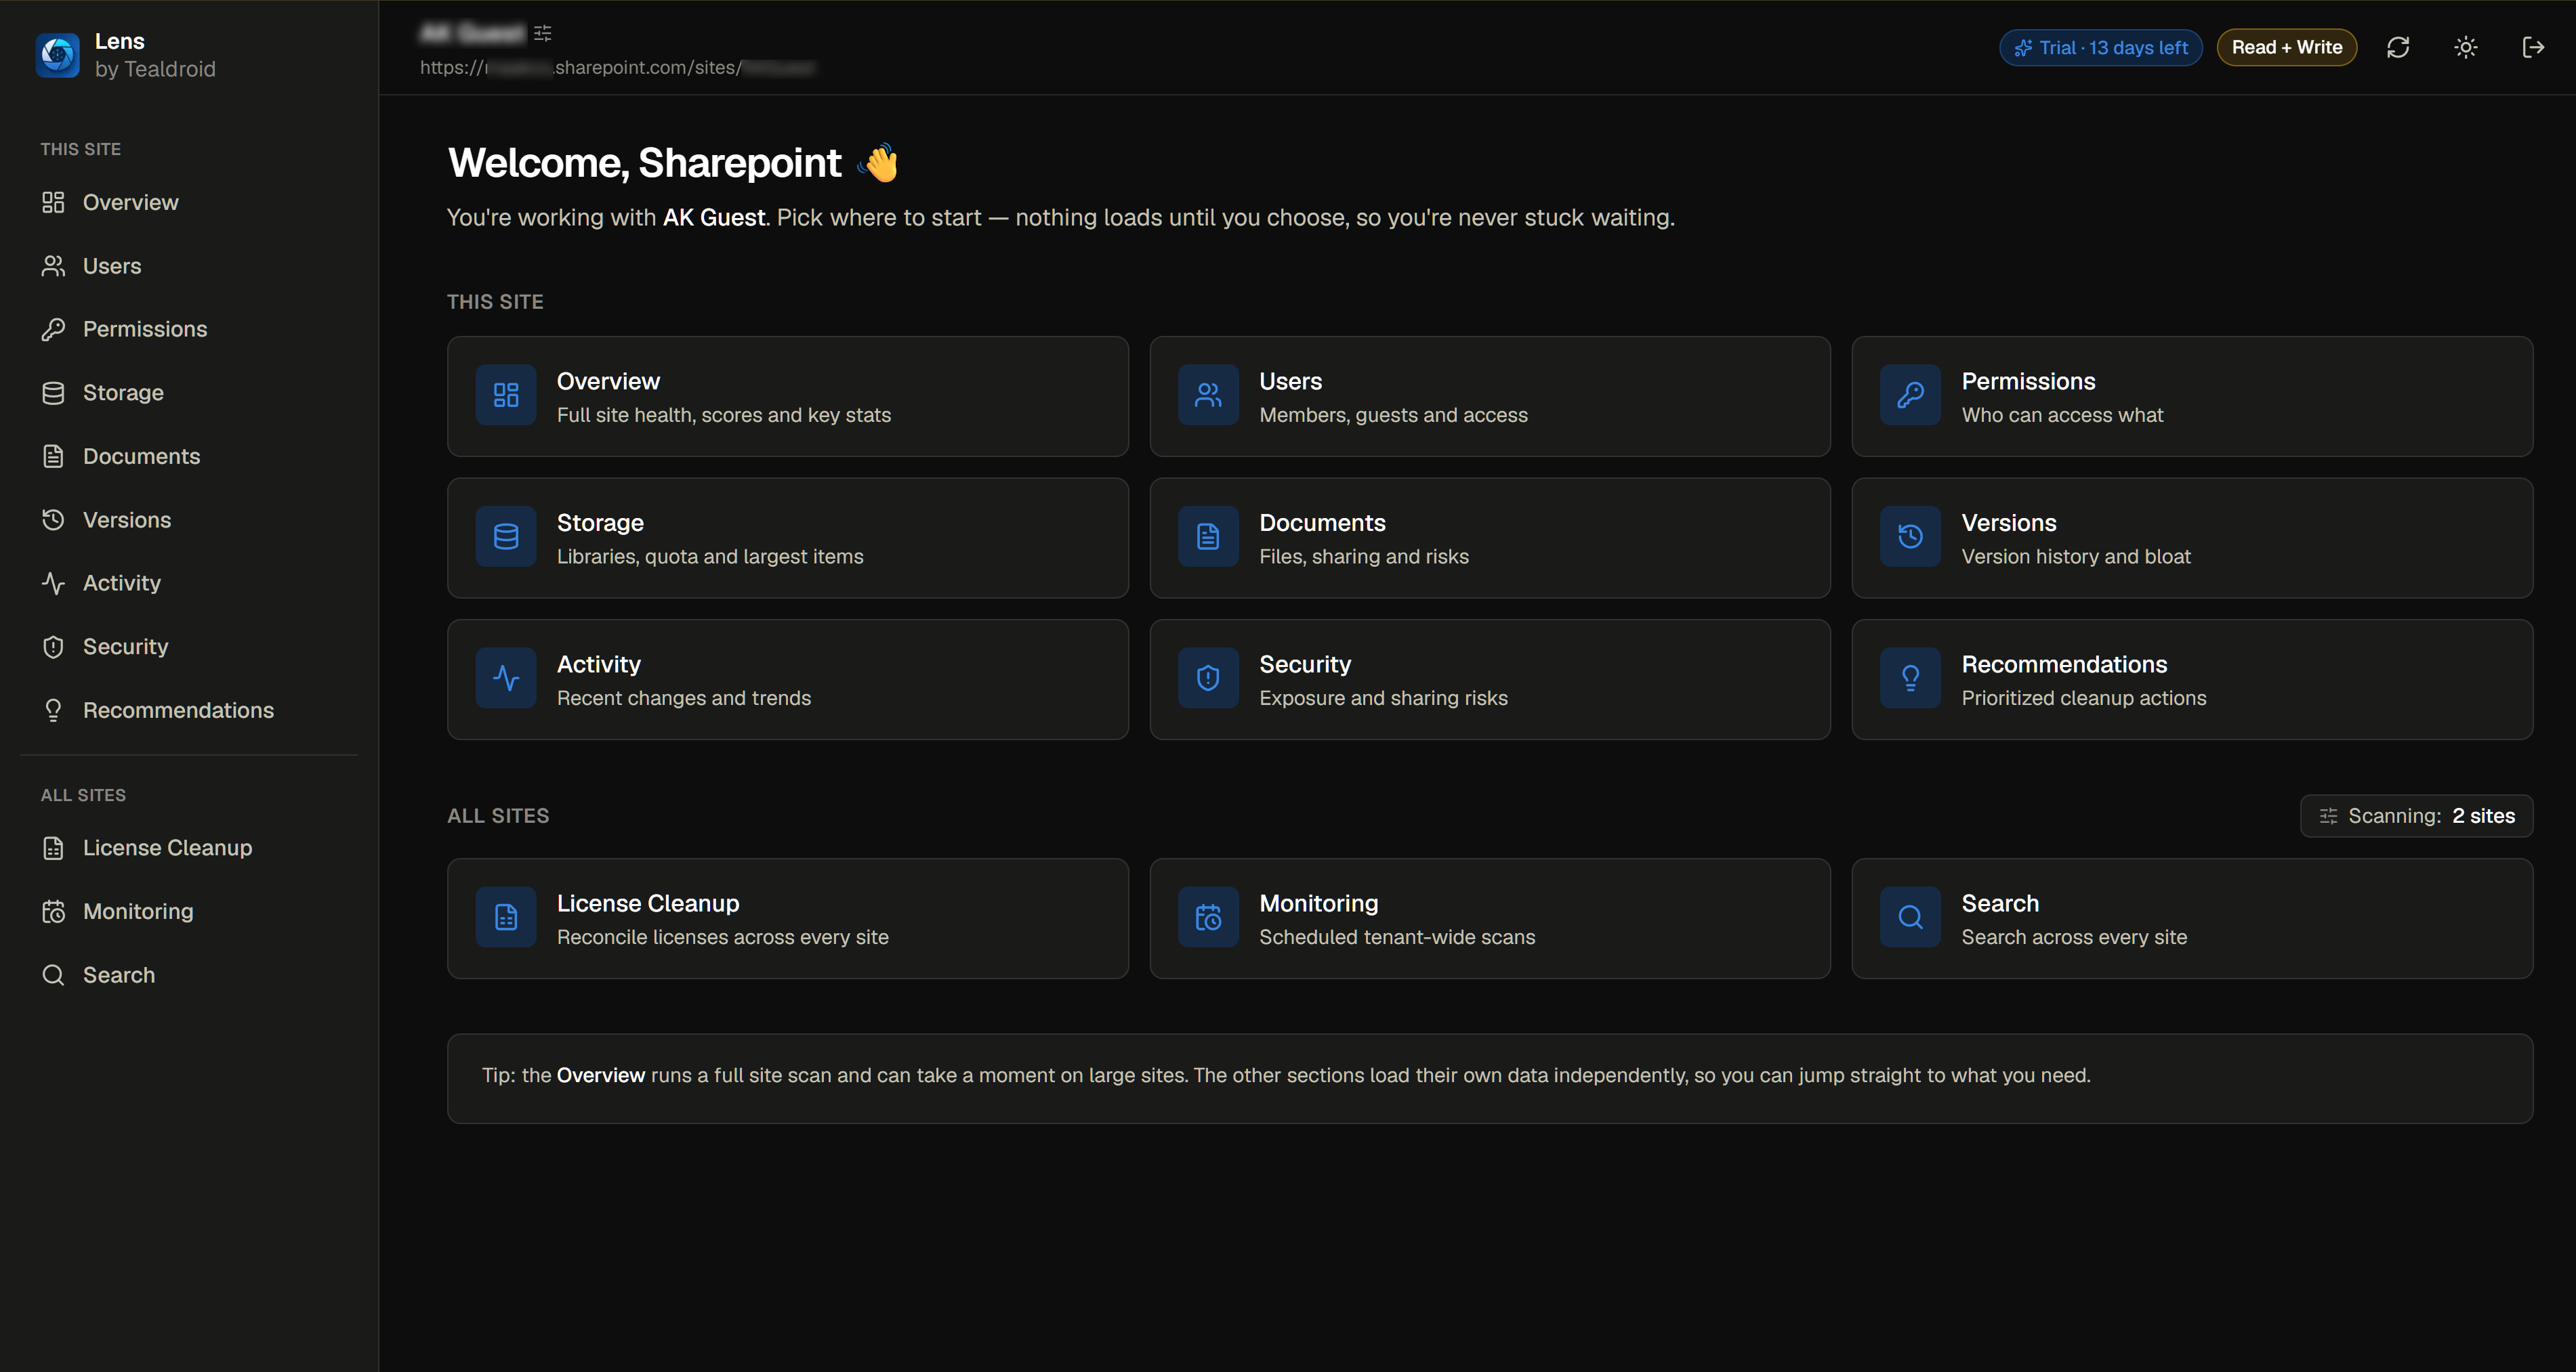
Task: Click the sliders icon in Scanning button
Action: coord(2328,815)
